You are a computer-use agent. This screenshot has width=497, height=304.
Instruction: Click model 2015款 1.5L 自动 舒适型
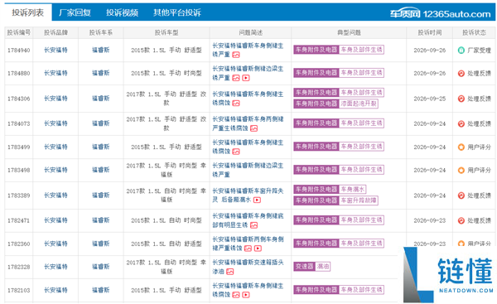click(x=166, y=244)
